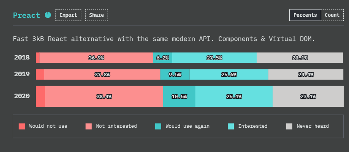Select the Would not use legend swatch

22,126
